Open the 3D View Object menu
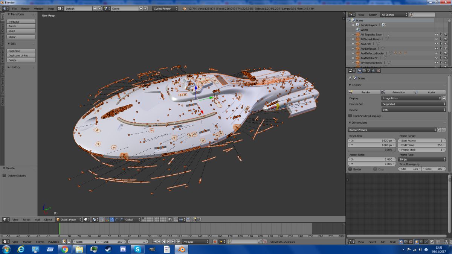 pos(48,219)
